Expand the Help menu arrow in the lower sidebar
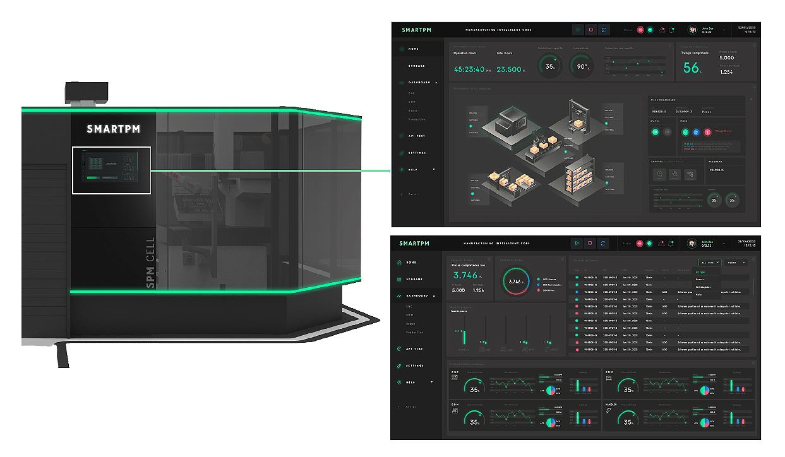 pos(432,383)
